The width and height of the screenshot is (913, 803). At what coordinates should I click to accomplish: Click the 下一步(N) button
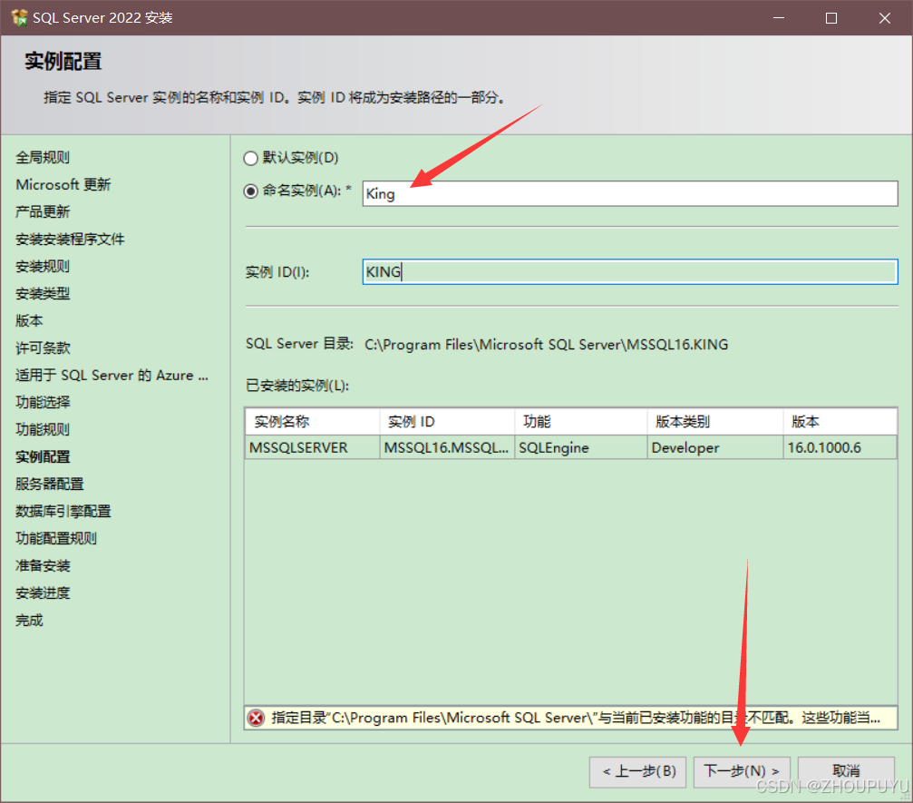(742, 771)
